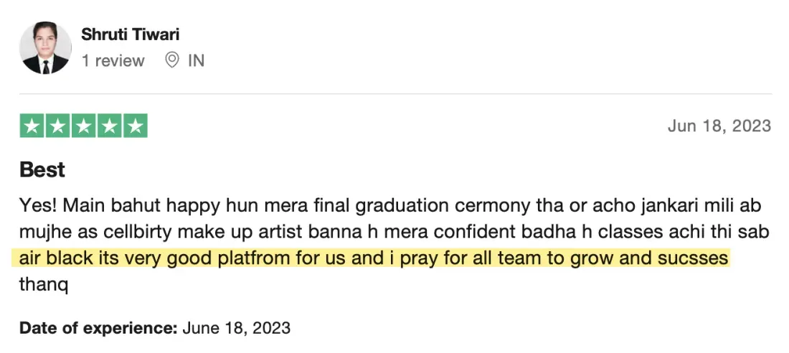
Task: Open the Shruti Tiwari reviewer name link
Action: point(131,34)
